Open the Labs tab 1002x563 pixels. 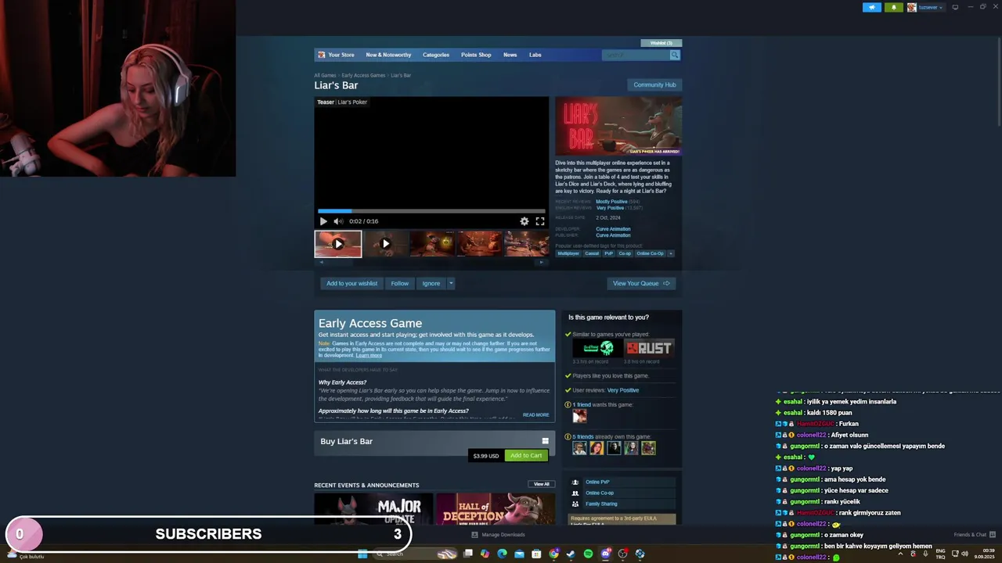click(x=535, y=55)
